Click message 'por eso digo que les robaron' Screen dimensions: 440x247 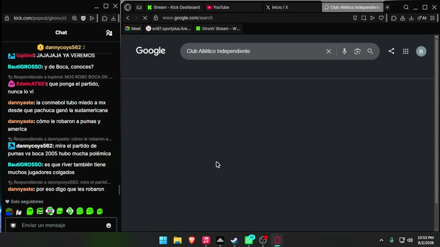pos(70,189)
